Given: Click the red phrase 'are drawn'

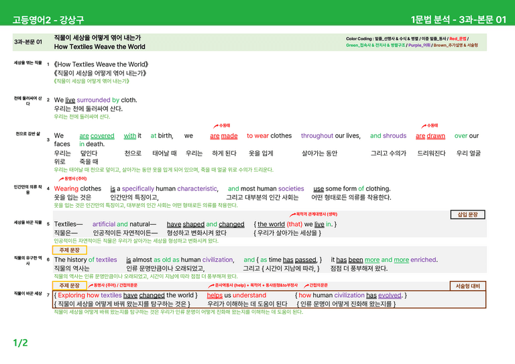Looking at the screenshot, I should tap(431, 135).
